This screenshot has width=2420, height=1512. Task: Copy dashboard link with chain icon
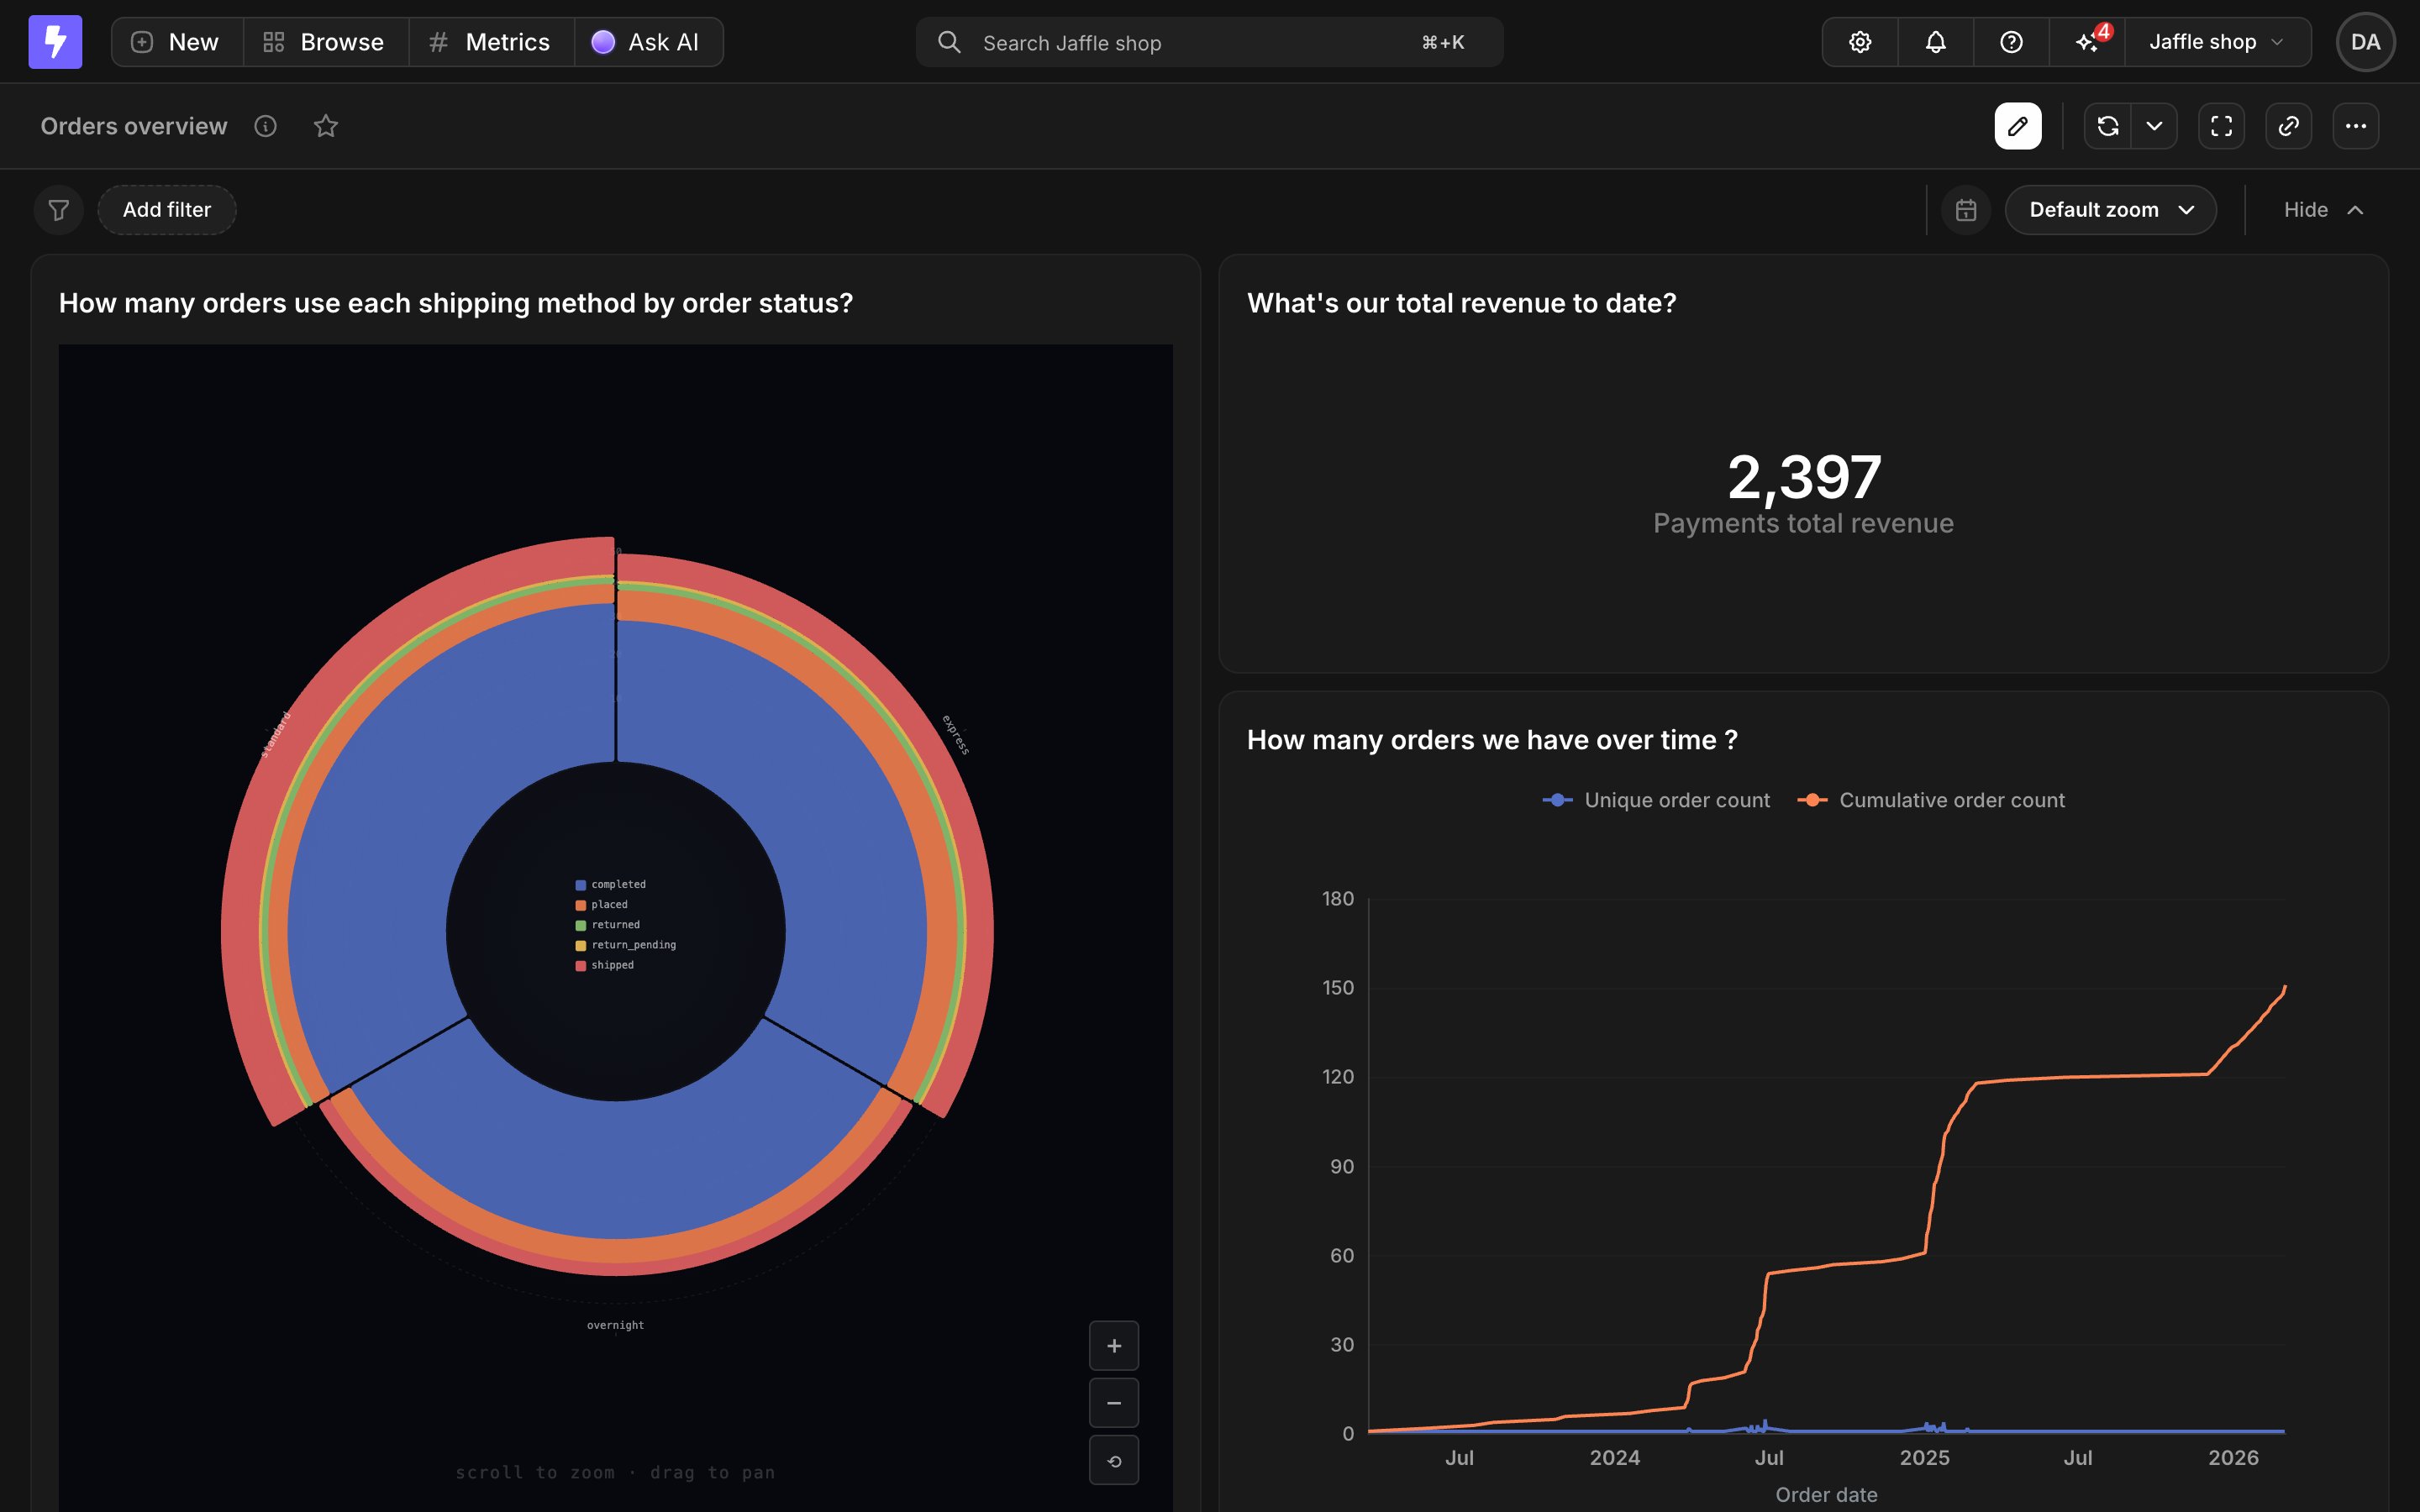(x=2288, y=126)
